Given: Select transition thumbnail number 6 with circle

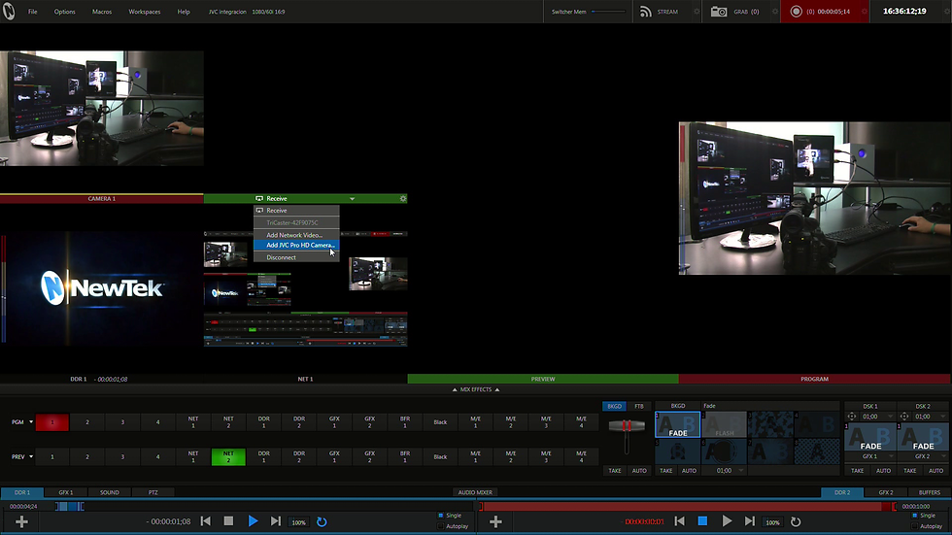Looking at the screenshot, I should [x=725, y=451].
